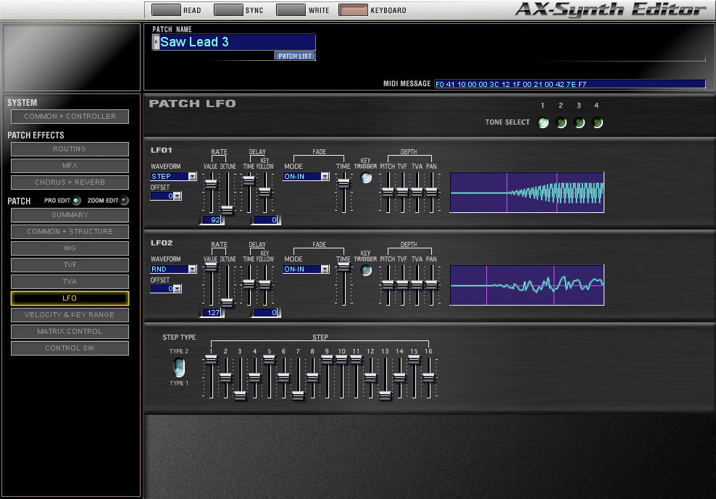This screenshot has width=716, height=499.
Task: Select tone 3 LED button
Action: tap(580, 123)
